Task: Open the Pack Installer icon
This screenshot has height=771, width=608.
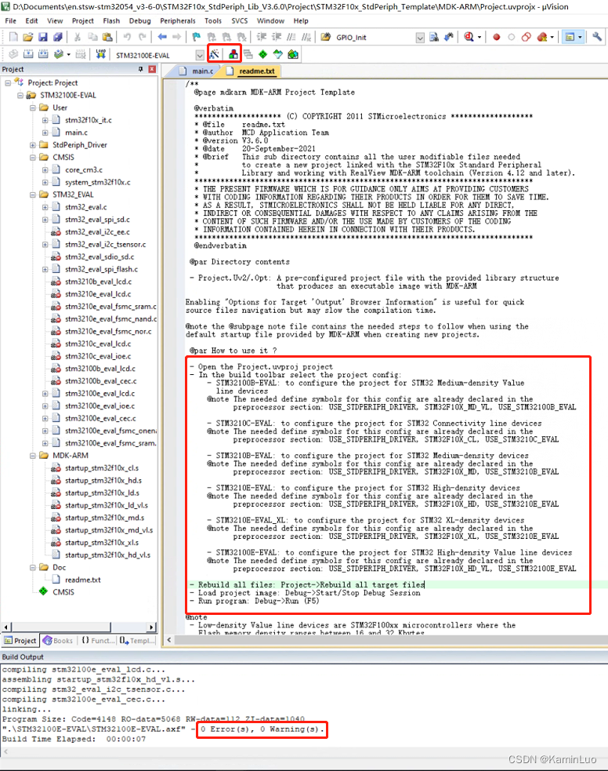Action: pos(293,55)
